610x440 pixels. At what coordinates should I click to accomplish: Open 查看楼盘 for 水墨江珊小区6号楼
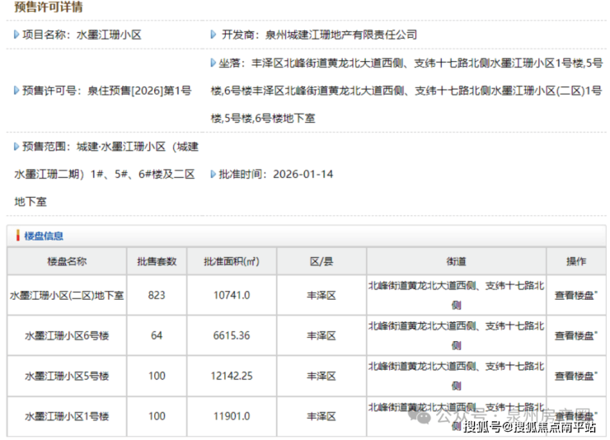point(575,335)
